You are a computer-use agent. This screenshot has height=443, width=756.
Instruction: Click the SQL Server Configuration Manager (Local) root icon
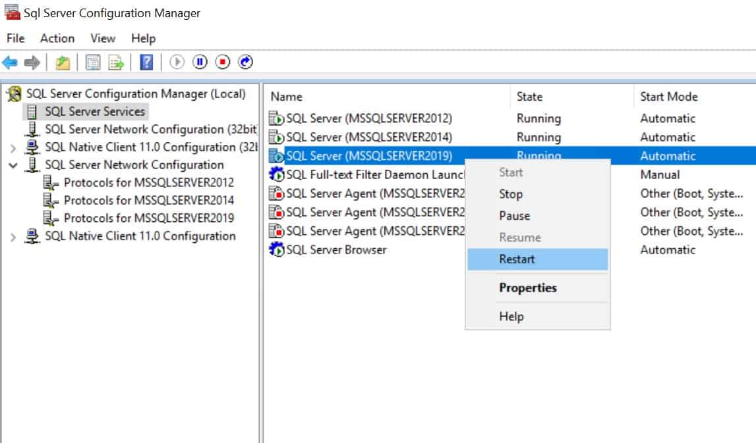(15, 93)
